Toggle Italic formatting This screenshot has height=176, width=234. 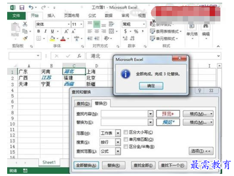(46, 31)
